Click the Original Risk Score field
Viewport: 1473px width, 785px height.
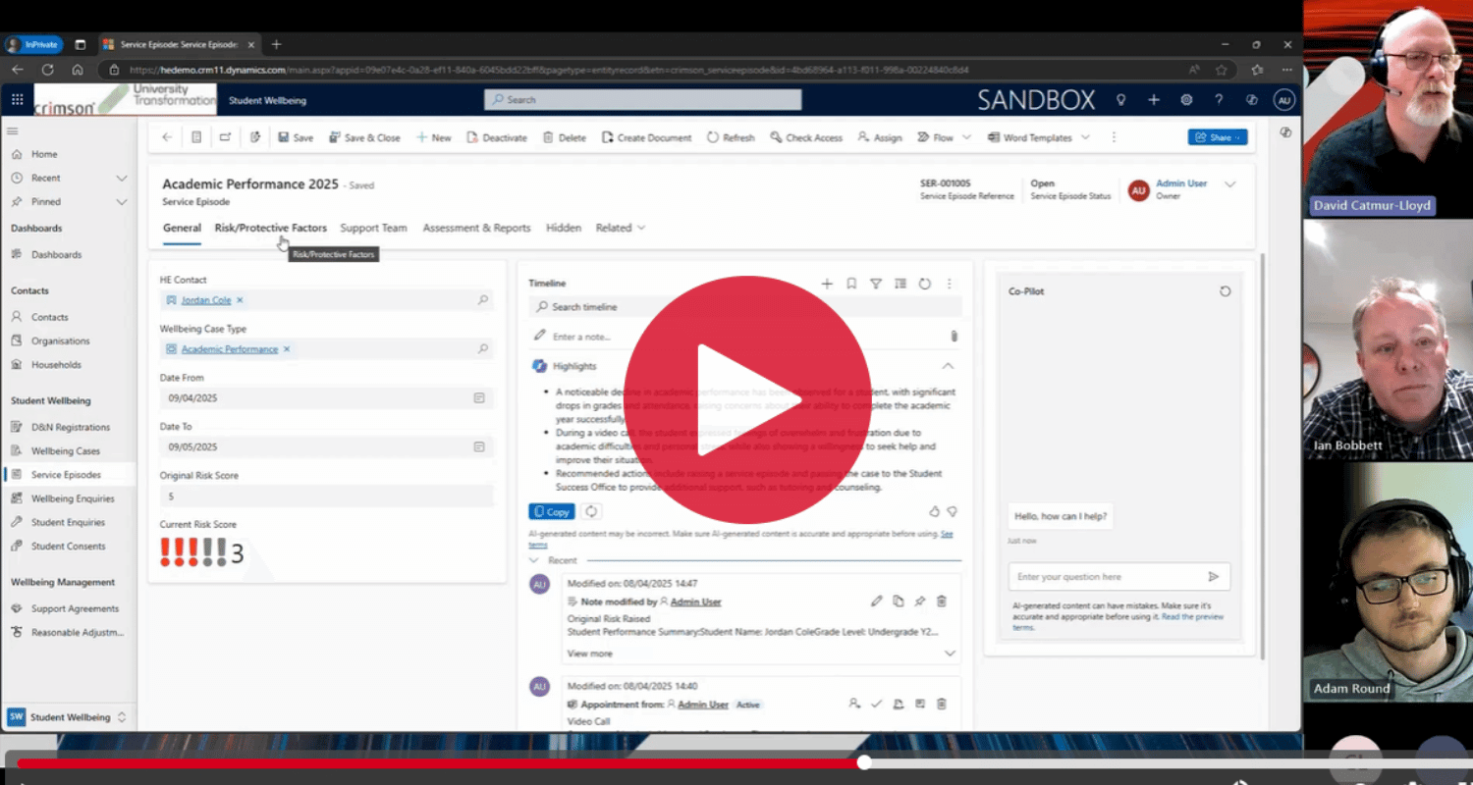tap(326, 497)
